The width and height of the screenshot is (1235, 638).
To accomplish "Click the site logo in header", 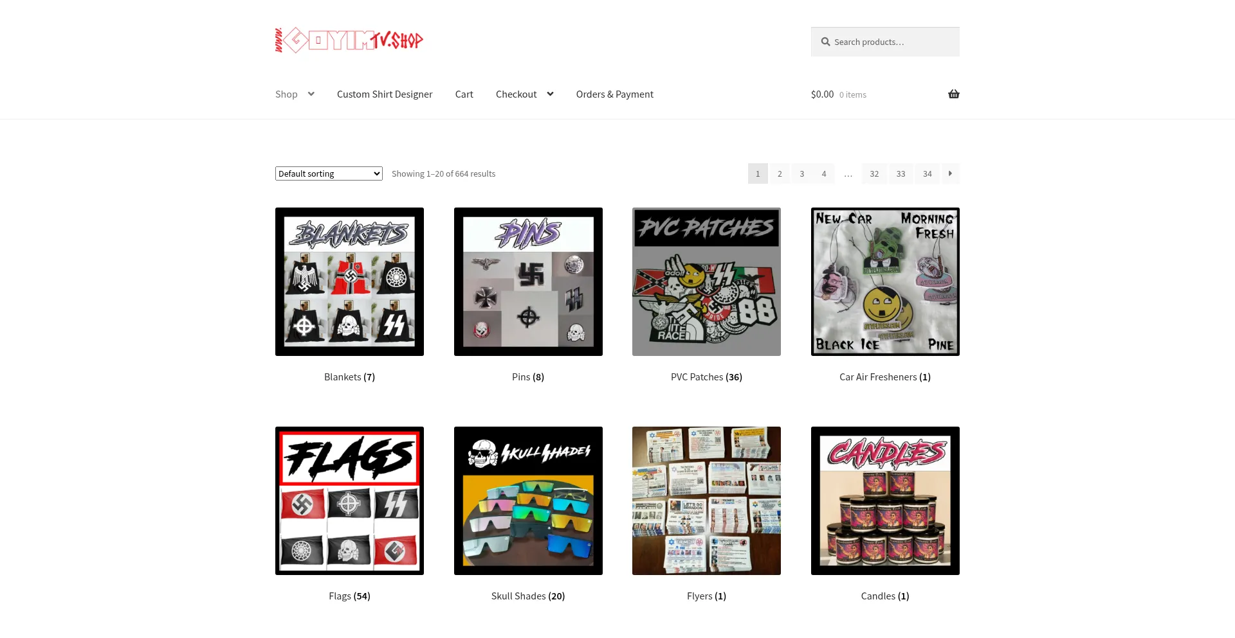I will (x=349, y=40).
